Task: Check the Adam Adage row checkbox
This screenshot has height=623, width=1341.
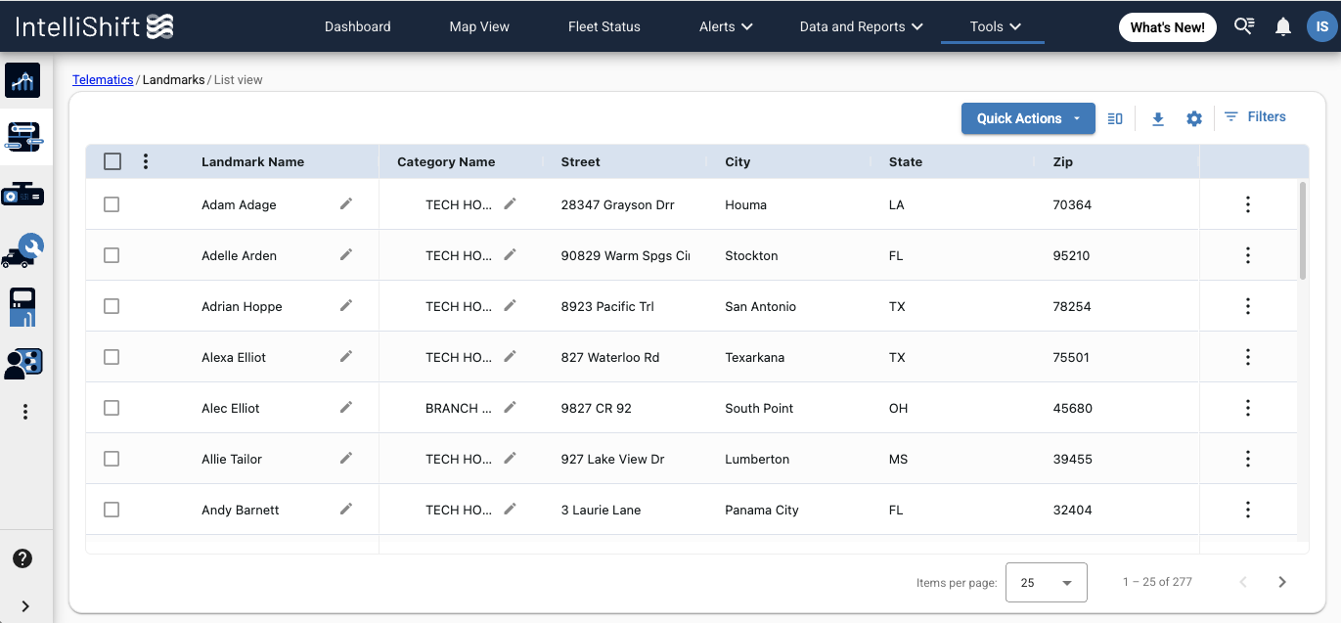Action: click(112, 204)
